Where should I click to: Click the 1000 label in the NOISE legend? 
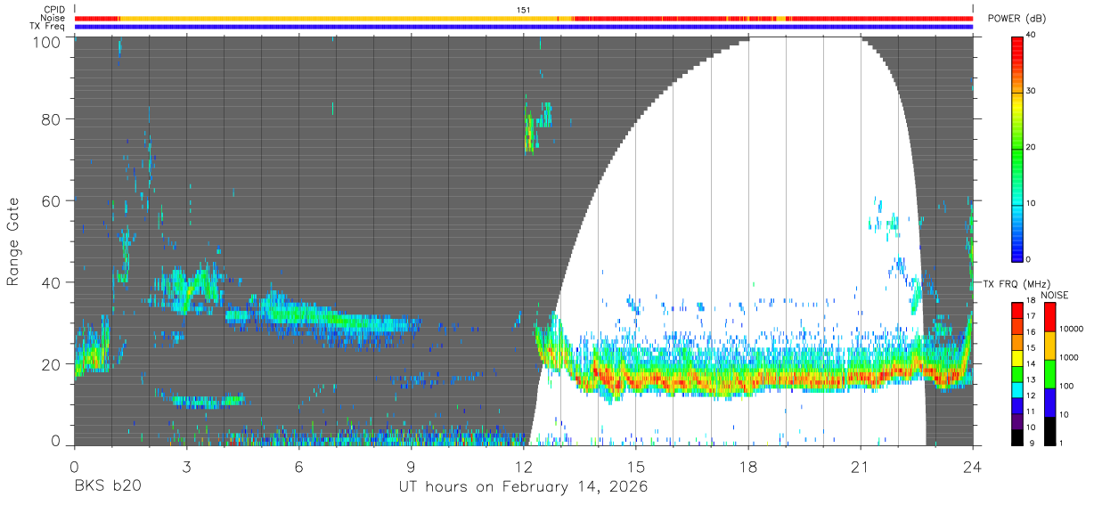point(1070,358)
